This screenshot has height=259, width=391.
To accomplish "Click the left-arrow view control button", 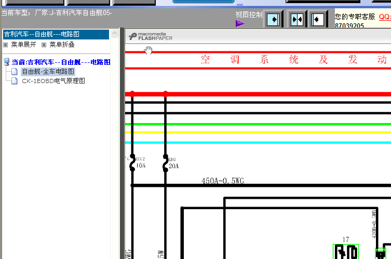I will (x=318, y=19).
